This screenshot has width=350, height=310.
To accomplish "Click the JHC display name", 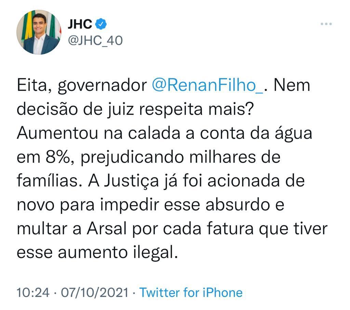I will (x=80, y=24).
